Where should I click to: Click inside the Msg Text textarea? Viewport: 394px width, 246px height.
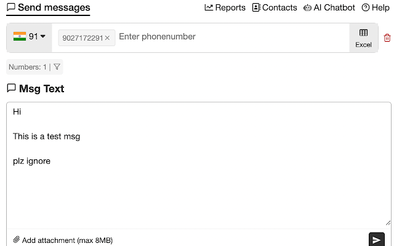coord(198,165)
